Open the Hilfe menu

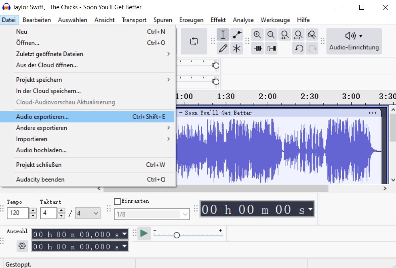pos(303,20)
